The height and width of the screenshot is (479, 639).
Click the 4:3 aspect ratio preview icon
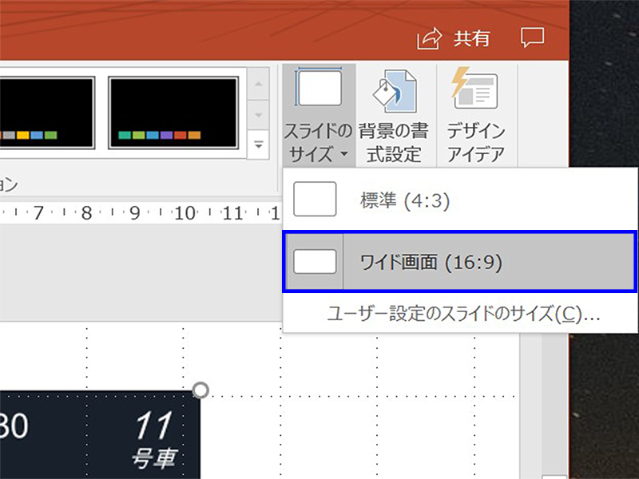click(x=315, y=200)
